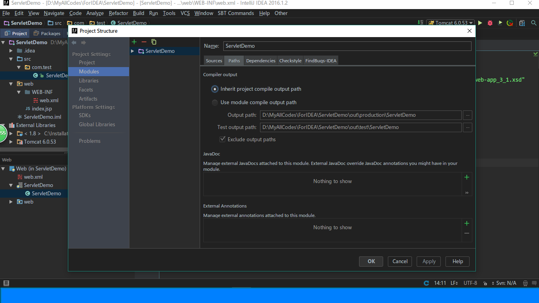The height and width of the screenshot is (303, 539).
Task: Click the Help button
Action: (457, 261)
